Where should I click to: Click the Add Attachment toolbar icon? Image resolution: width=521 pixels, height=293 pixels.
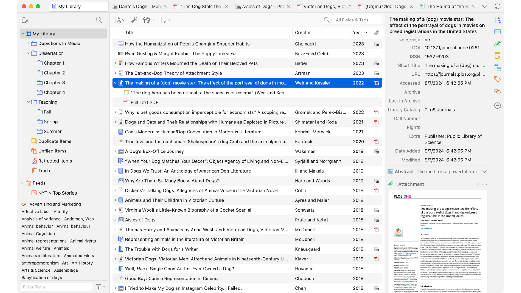(x=147, y=20)
